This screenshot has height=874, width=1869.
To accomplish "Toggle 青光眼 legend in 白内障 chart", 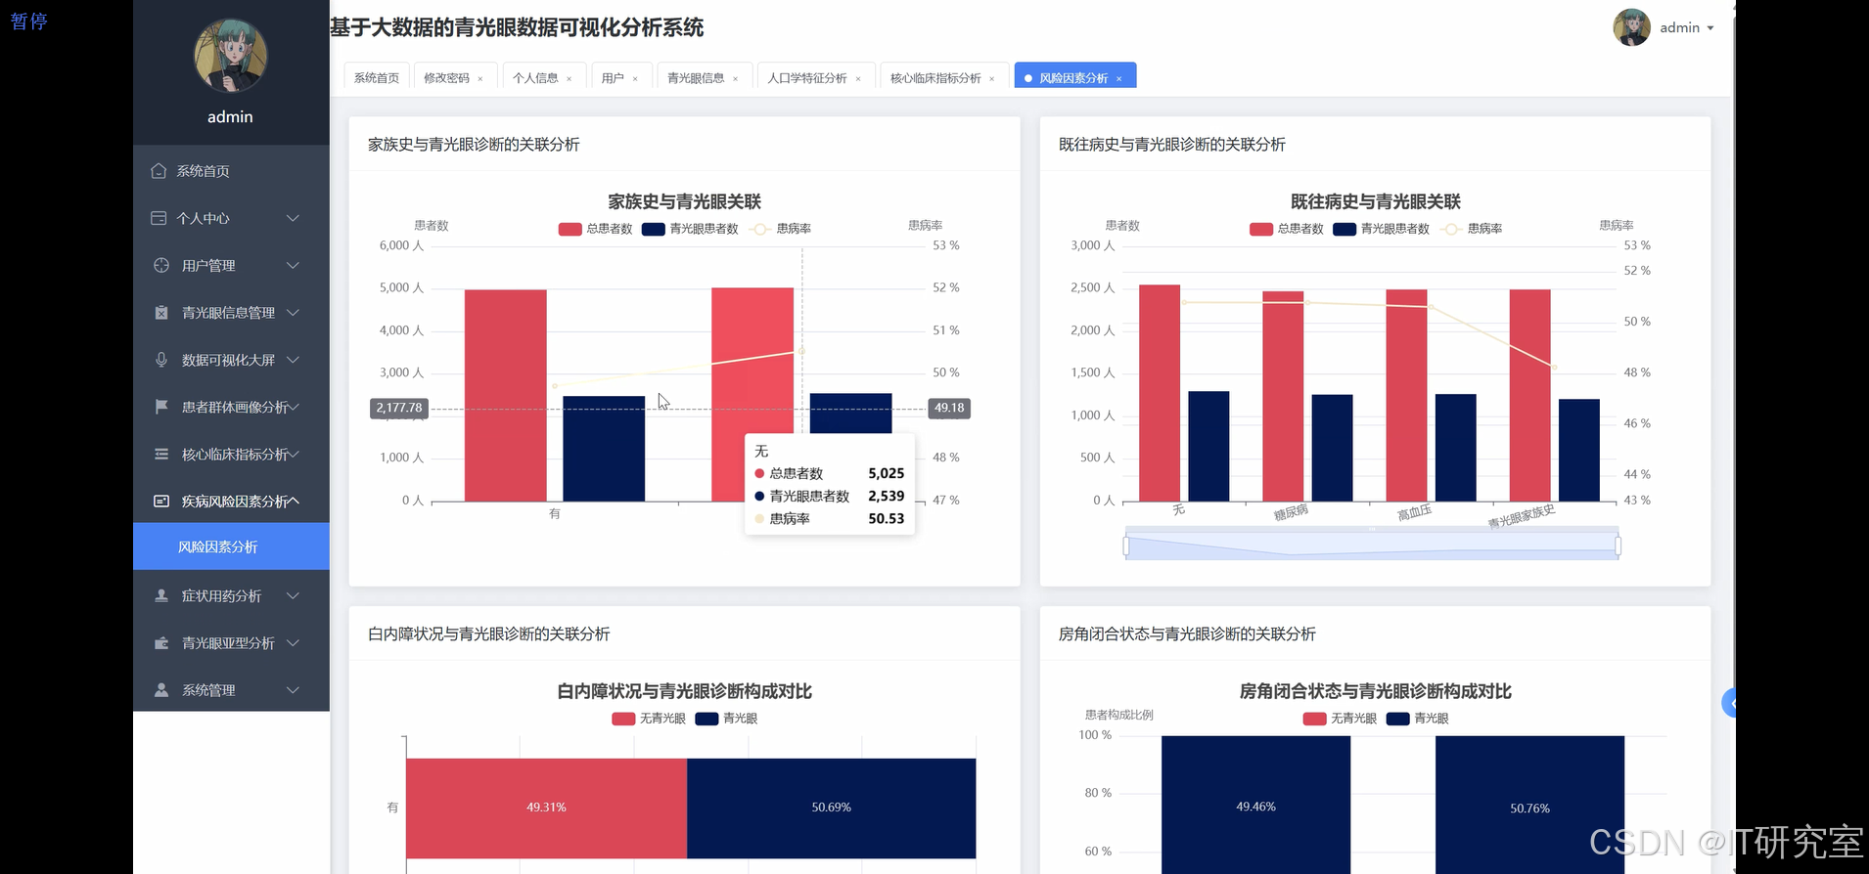I will point(726,719).
